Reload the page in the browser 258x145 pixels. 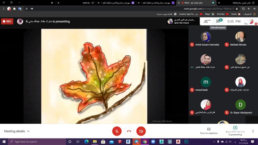click(x=243, y=9)
